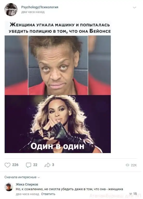Click the 226 likes counter
Image resolution: width=143 pixels, height=199 pixels.
pos(15,165)
